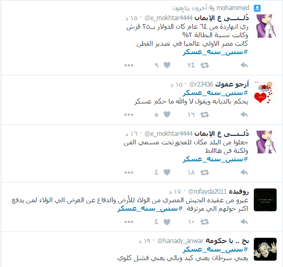
Task: Reply to the rofayda2011 tweet
Action: tap(244, 222)
